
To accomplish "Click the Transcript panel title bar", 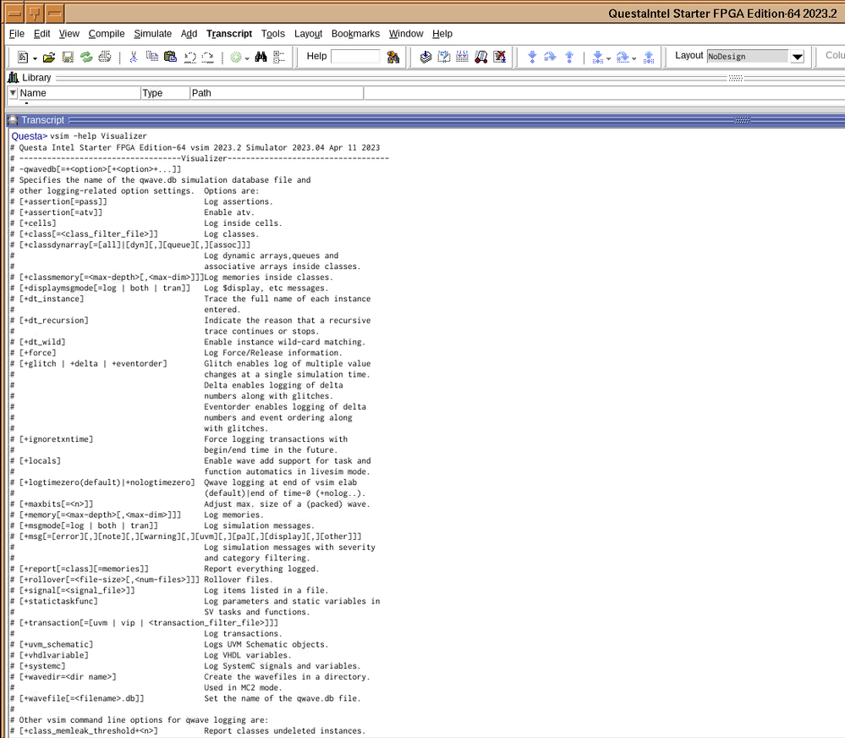I will point(425,119).
